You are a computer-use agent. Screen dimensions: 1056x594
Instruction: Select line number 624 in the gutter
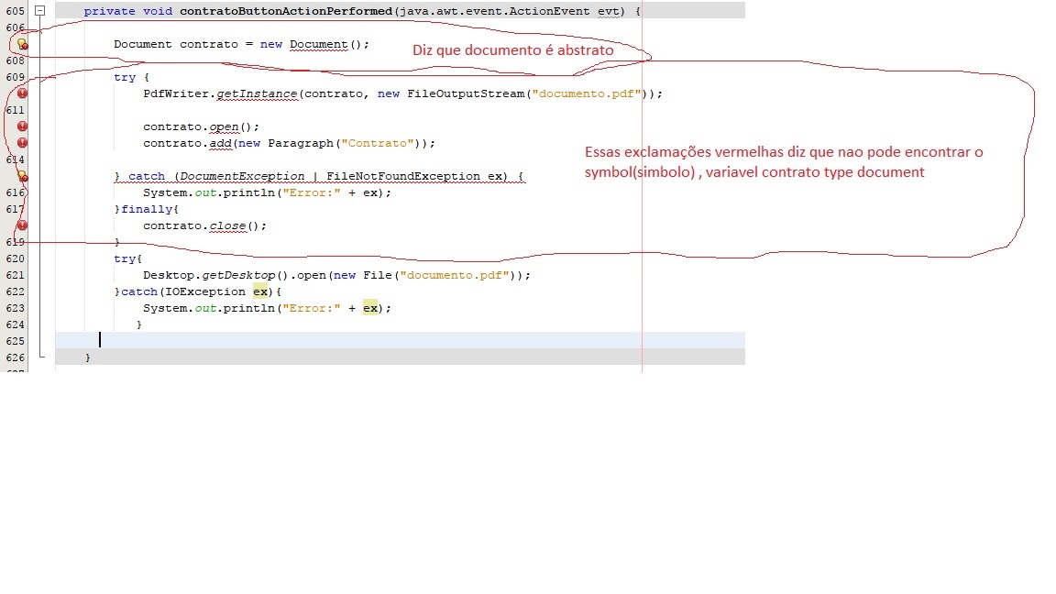[x=15, y=324]
